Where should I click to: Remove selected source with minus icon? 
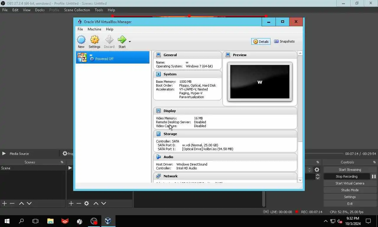pyautogui.click(x=79, y=203)
